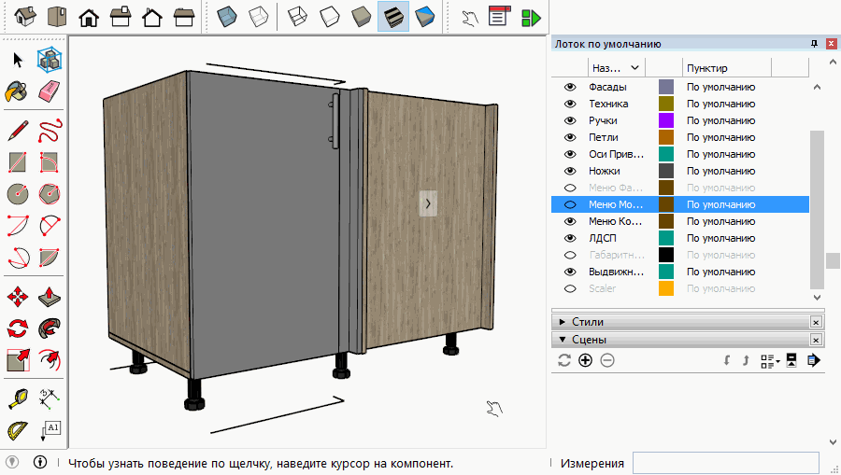Image resolution: width=841 pixels, height=475 pixels.
Task: Pick the Tape Measure tool
Action: point(17,398)
